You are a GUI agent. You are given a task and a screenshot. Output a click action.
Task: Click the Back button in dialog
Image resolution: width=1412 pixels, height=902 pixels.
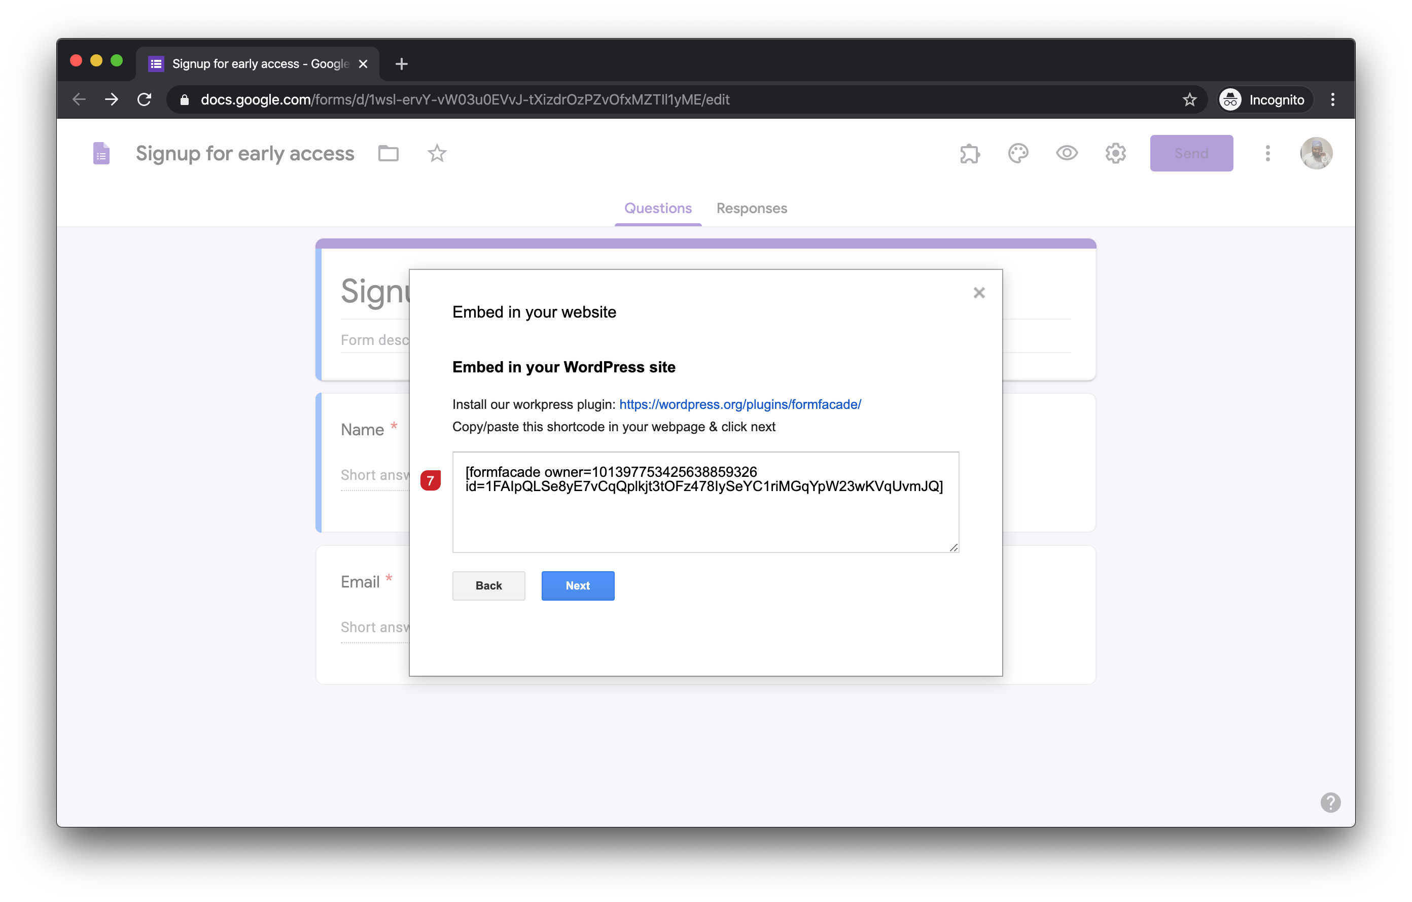point(488,585)
